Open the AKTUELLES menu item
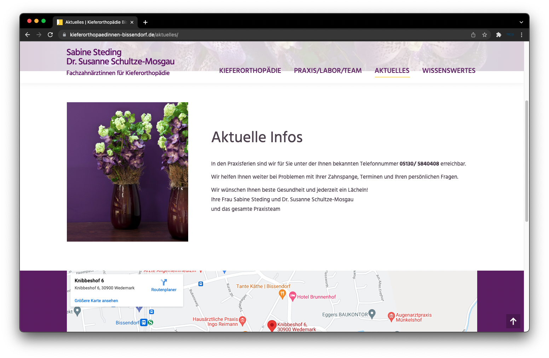 click(x=392, y=70)
